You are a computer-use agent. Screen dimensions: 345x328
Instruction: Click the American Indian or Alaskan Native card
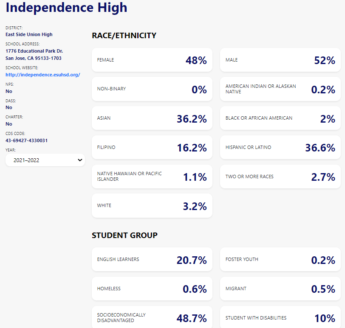[x=280, y=89]
